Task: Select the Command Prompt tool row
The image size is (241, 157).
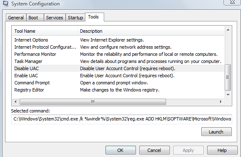Action: 118,83
